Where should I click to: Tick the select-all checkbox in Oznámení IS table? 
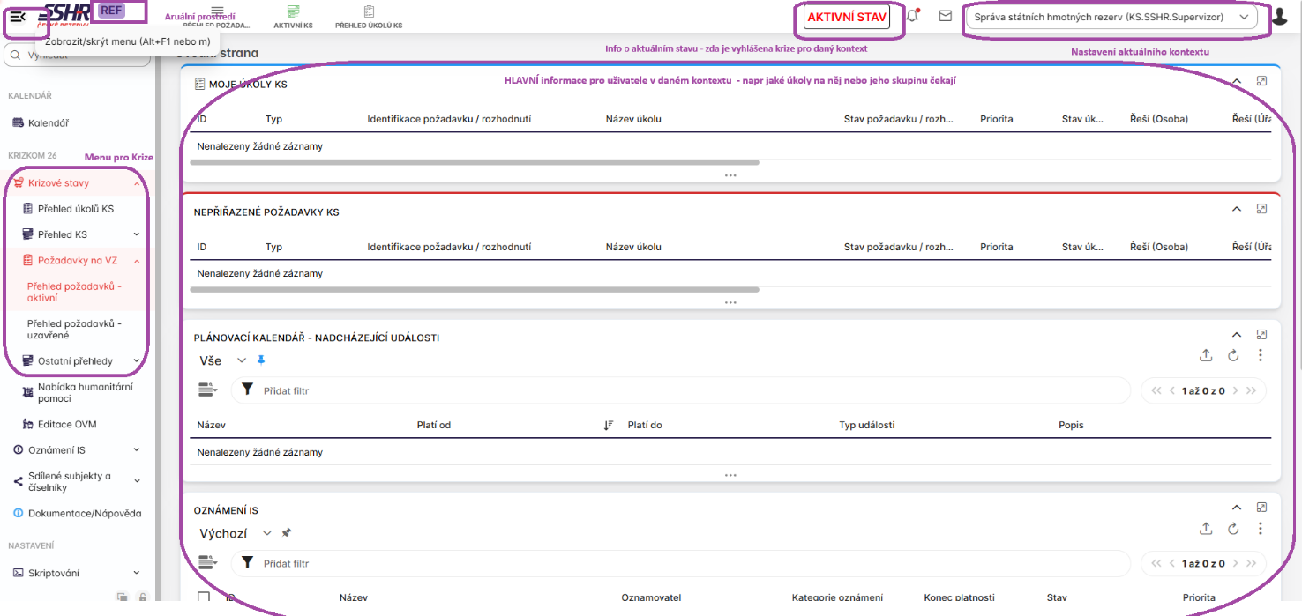tap(204, 597)
